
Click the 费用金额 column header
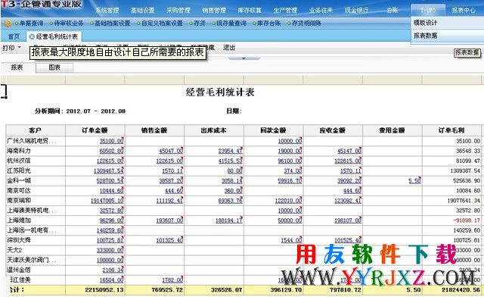[392, 130]
